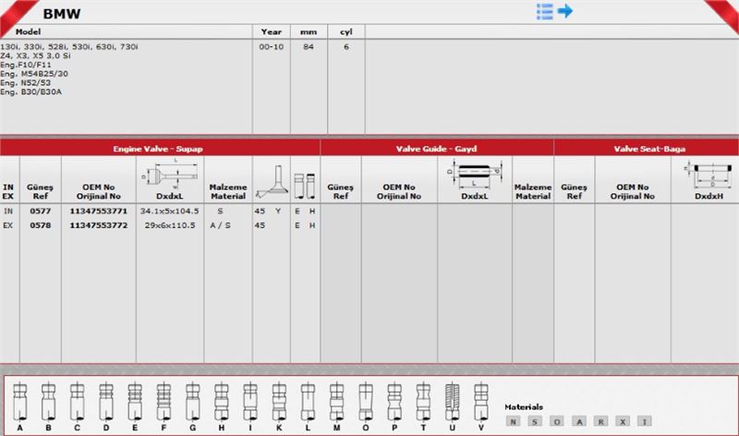
Task: Click the 130i, 330i, 528i model line
Action: pos(68,47)
